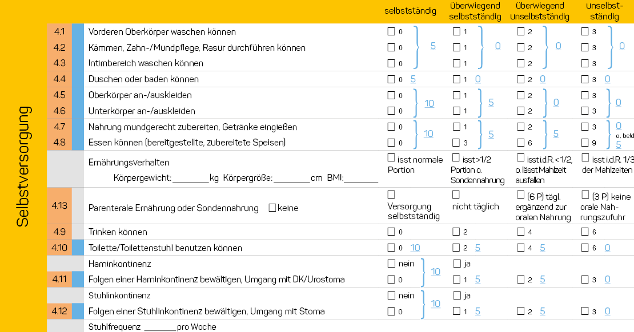The height and width of the screenshot is (332, 634).
Task: Check box 2 for Unterkörper an-/auskleiden
Action: 521,111
